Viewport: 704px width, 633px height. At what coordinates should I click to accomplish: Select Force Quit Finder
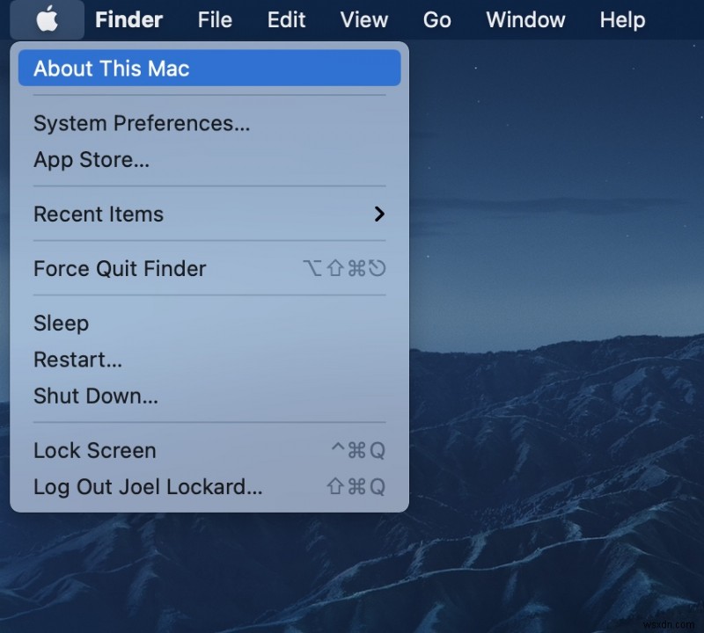[120, 269]
